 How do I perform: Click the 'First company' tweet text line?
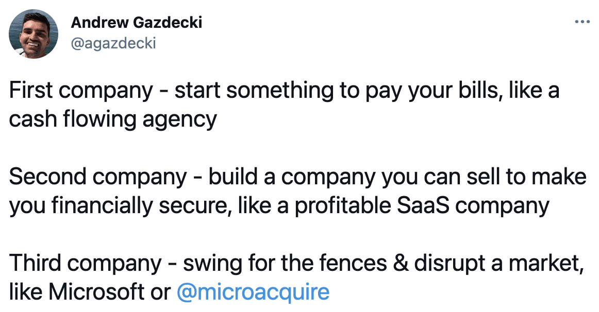tap(284, 91)
